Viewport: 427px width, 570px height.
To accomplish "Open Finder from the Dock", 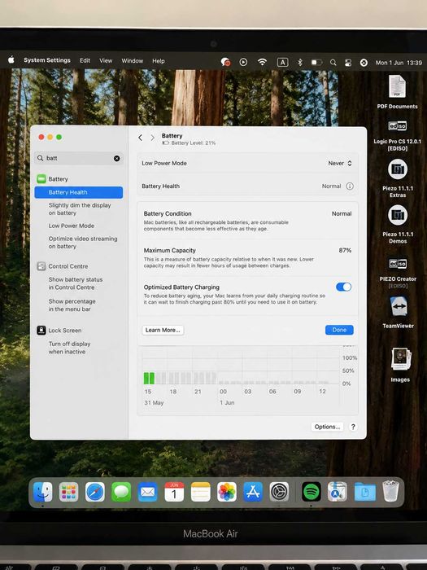I will pos(43,492).
